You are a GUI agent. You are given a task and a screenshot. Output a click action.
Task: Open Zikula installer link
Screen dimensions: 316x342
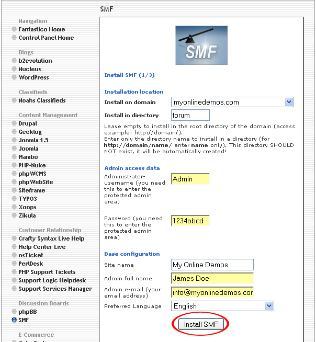(x=27, y=215)
